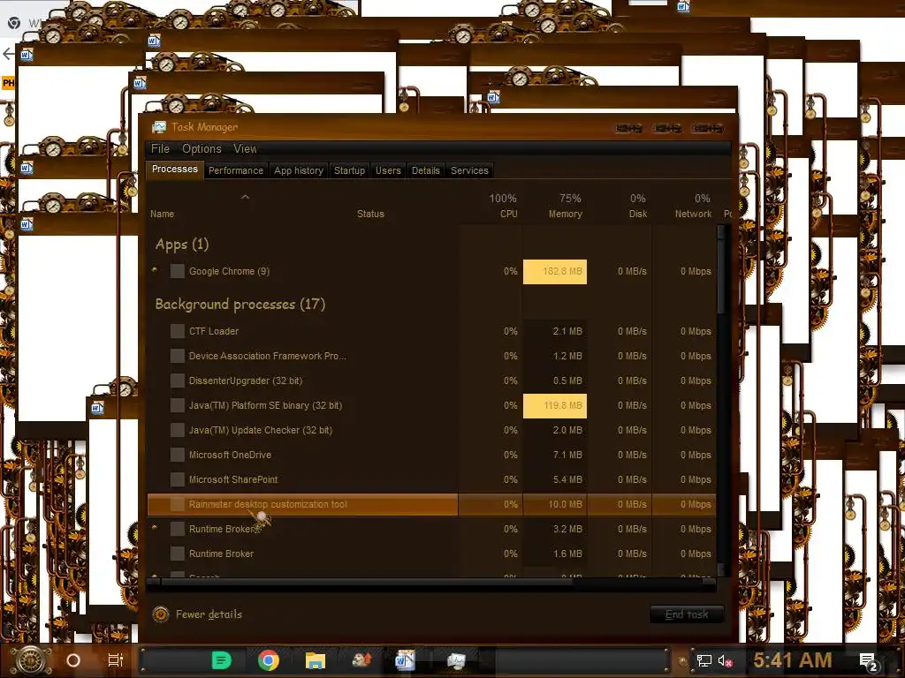905x678 pixels.
Task: Select Microsoft SharePoint process
Action: tap(431, 479)
